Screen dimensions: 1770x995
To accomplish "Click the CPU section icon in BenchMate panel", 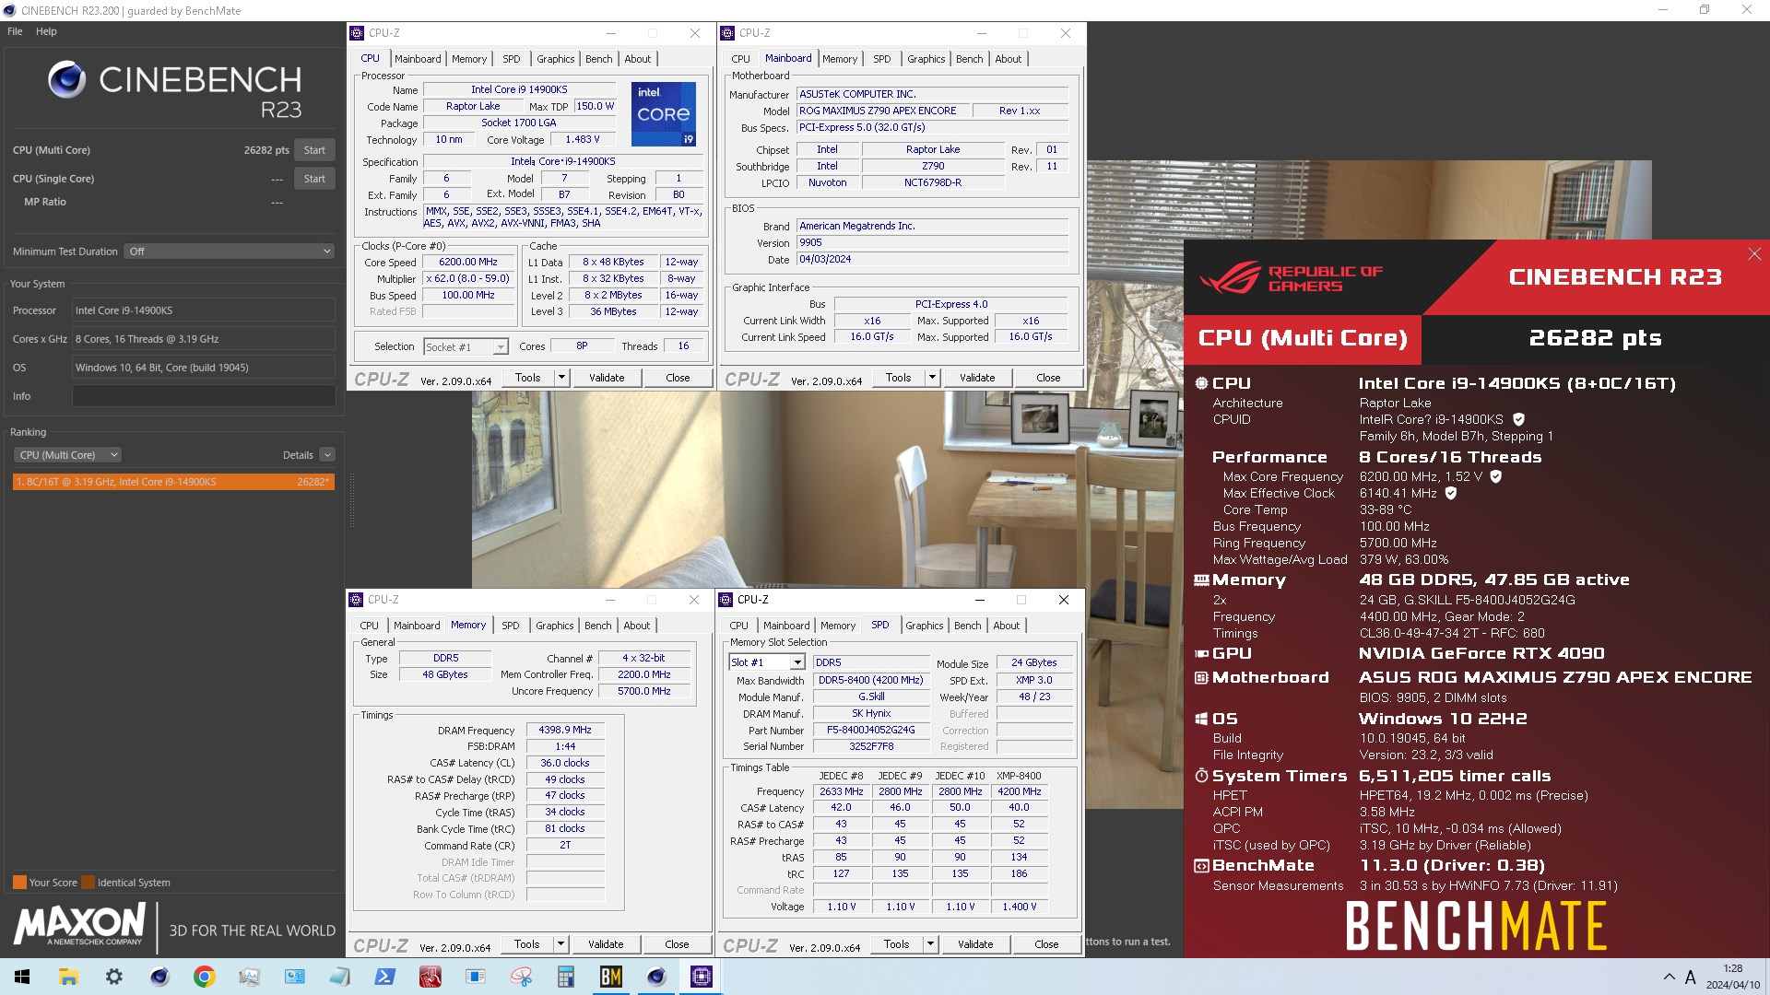I will pyautogui.click(x=1201, y=383).
